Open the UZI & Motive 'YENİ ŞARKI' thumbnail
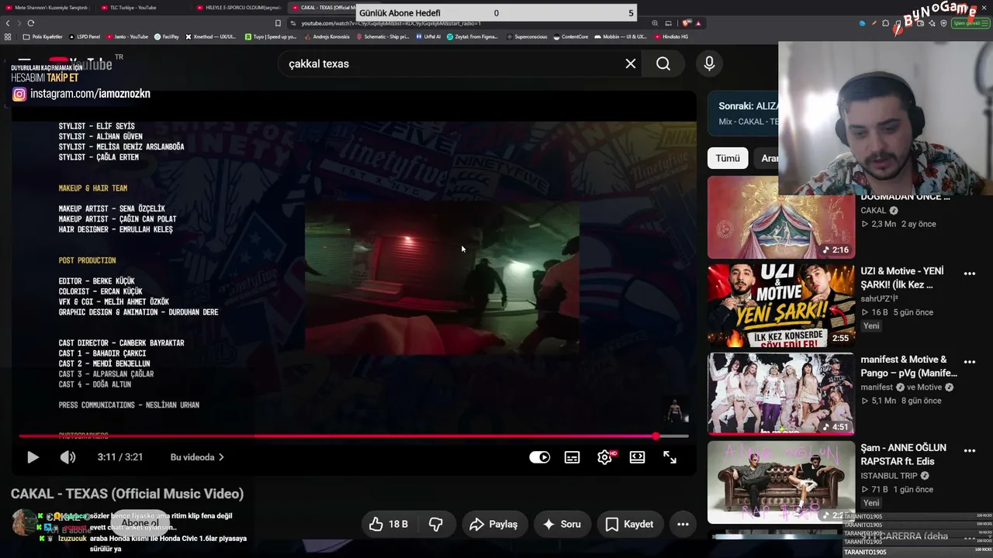993x558 pixels. [781, 305]
